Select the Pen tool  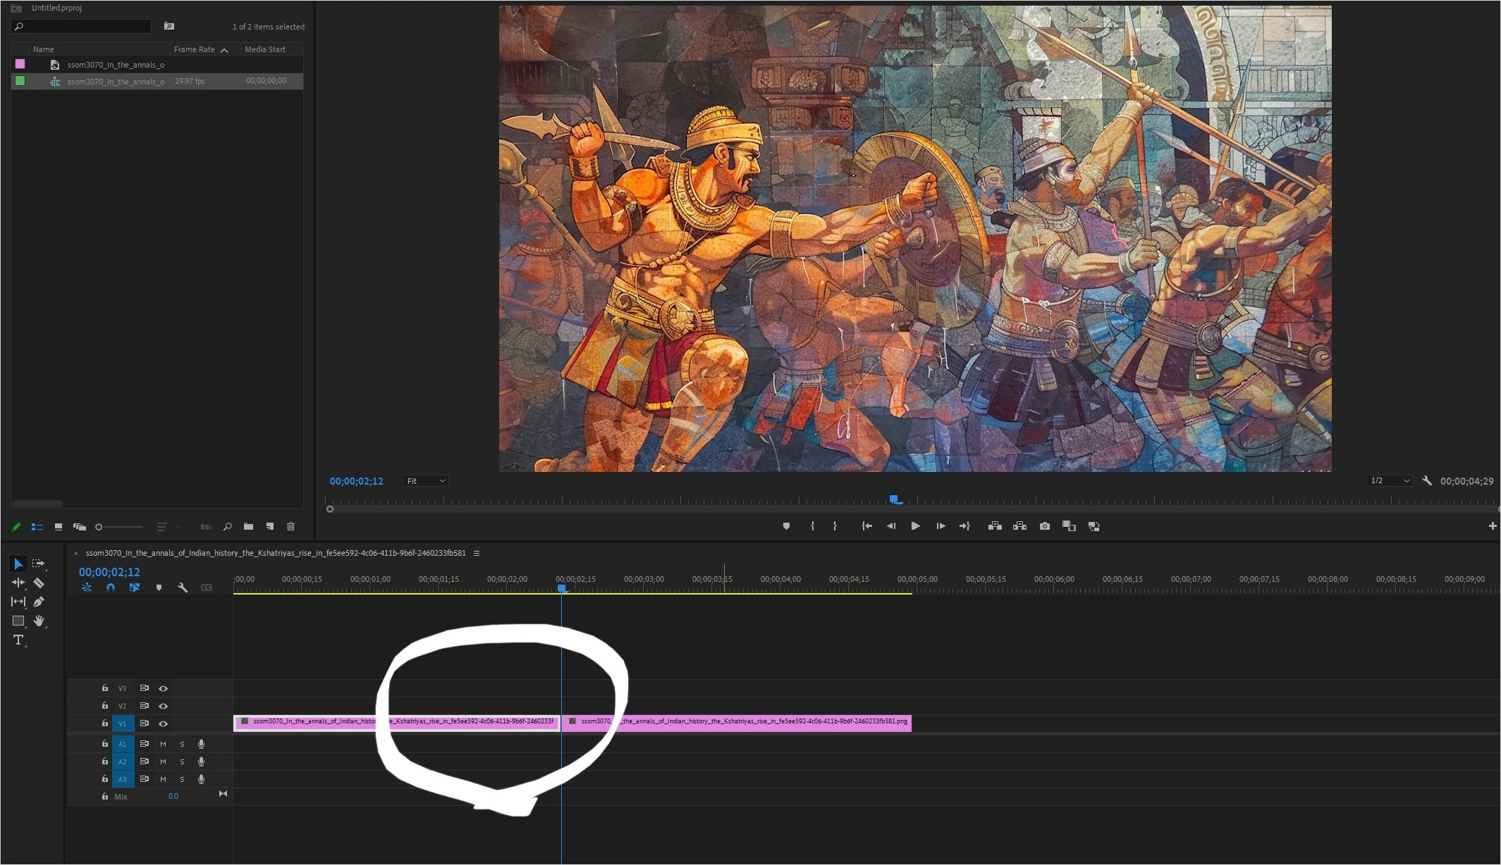click(39, 602)
